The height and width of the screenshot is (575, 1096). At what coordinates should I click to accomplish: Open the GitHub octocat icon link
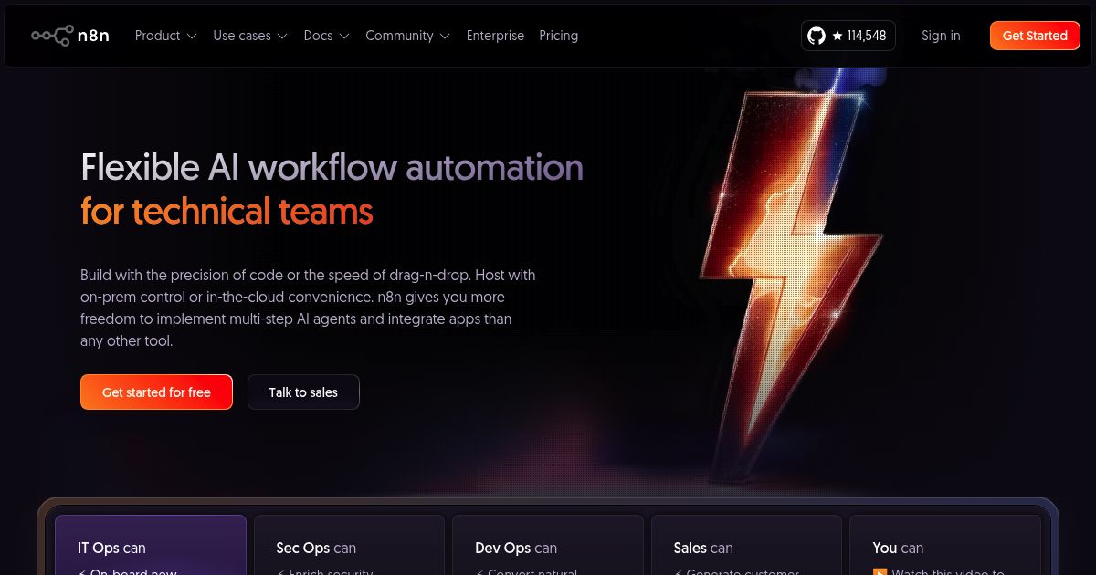point(817,36)
